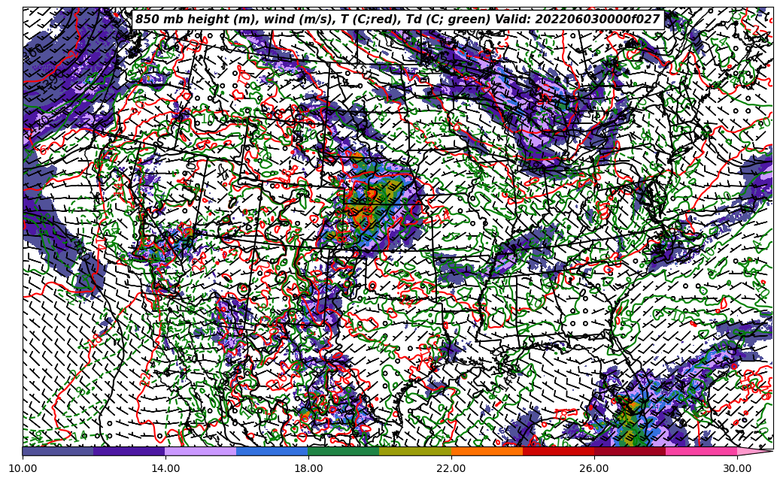Click the 22.00 colorbar label

tap(451, 468)
